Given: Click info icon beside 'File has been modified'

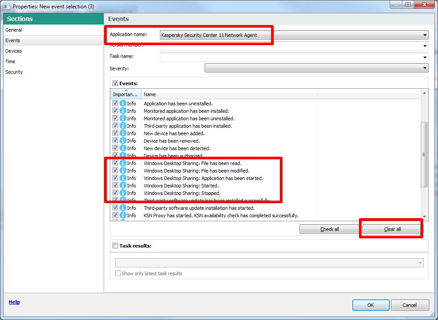Looking at the screenshot, I should point(123,170).
